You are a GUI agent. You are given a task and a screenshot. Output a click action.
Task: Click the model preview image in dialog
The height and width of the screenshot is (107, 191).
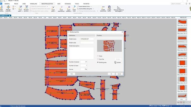(x=110, y=46)
